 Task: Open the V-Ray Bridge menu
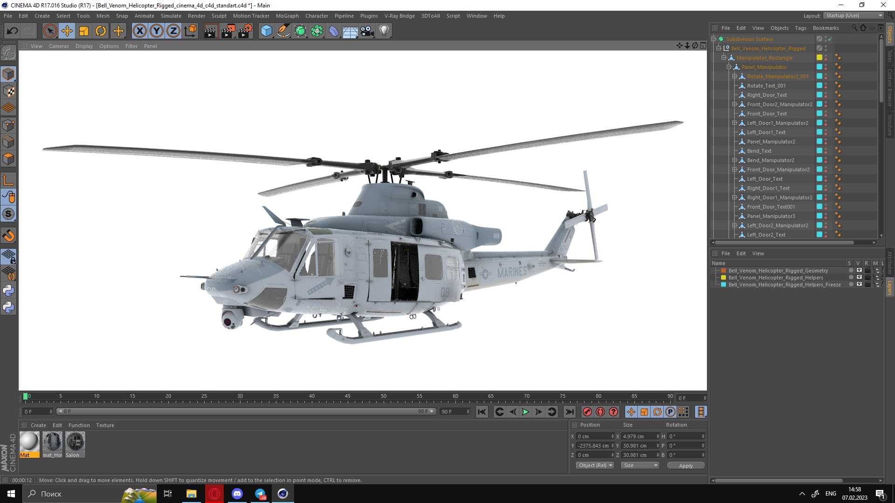click(399, 16)
